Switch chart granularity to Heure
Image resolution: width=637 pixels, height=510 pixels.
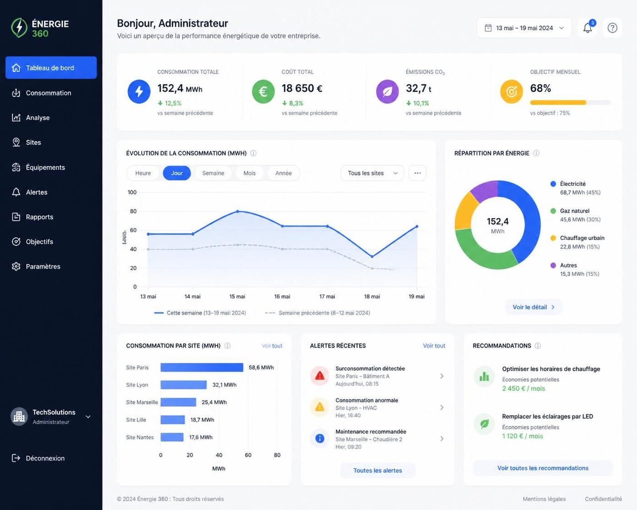pyautogui.click(x=143, y=173)
